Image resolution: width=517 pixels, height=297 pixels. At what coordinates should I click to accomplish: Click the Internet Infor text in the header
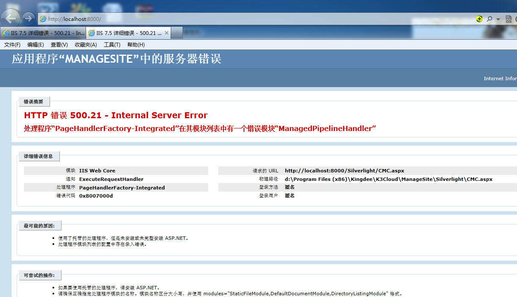pyautogui.click(x=500, y=79)
